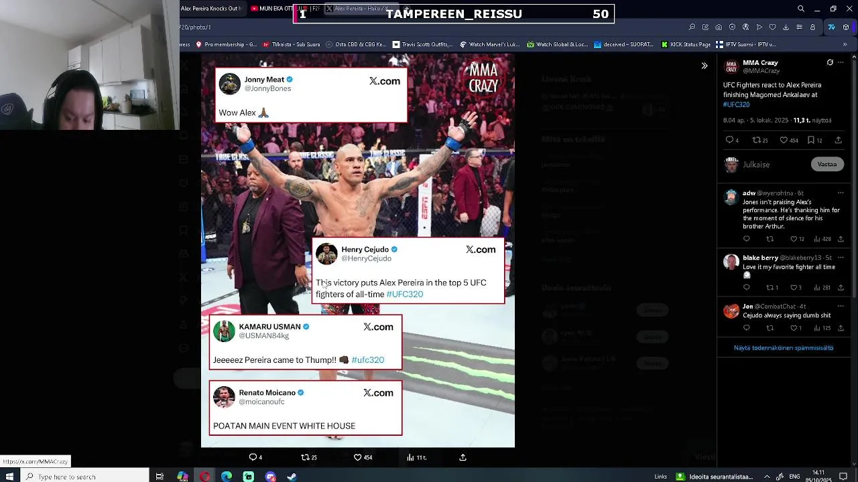Show probable spam via Näytä todennäköinen spämmisisältö
Screen dimensions: 858x482
pos(783,348)
